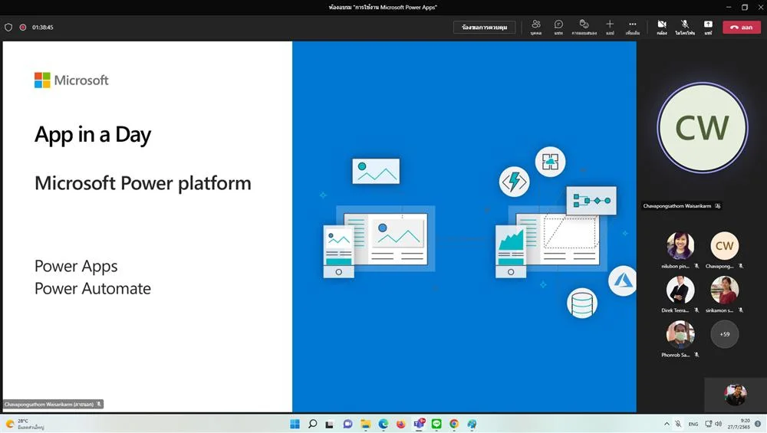Open Firefox from taskbar

(400, 424)
